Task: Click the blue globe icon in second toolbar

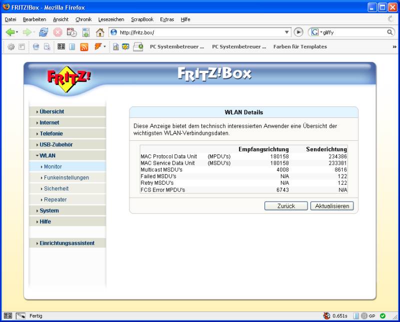Action: 36,46
